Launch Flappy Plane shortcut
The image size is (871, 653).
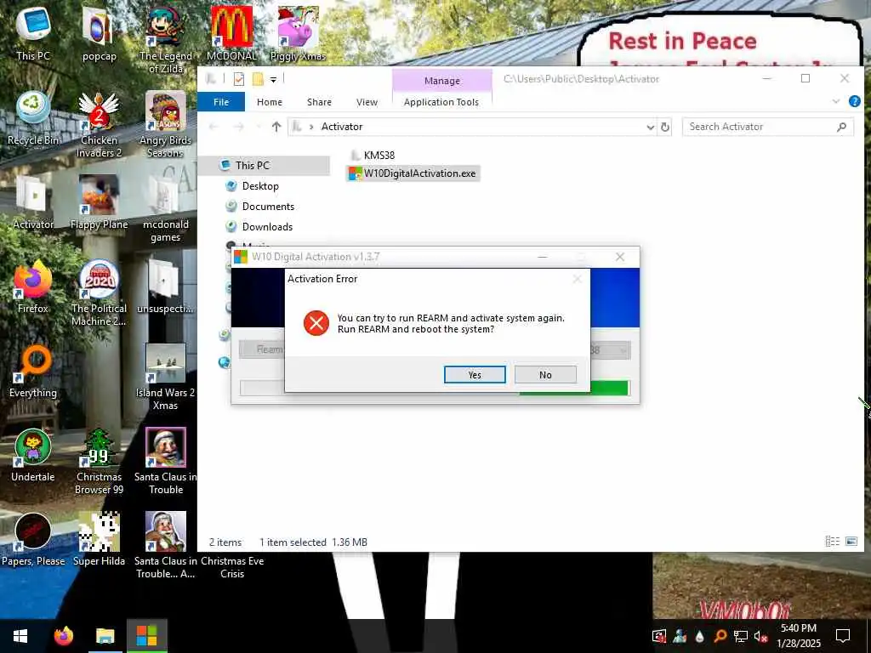pyautogui.click(x=99, y=202)
